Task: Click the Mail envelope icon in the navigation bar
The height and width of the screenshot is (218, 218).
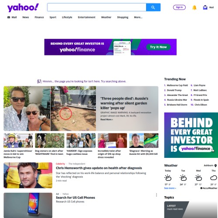Action: (x=9, y=17)
